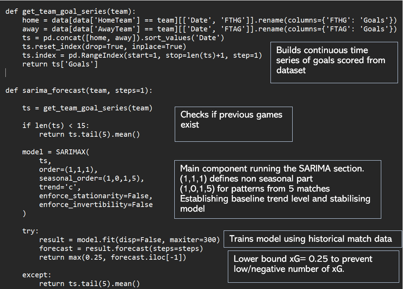Place cursor on trend='c' argument
Viewport: 403px width, 289px height.
point(60,187)
